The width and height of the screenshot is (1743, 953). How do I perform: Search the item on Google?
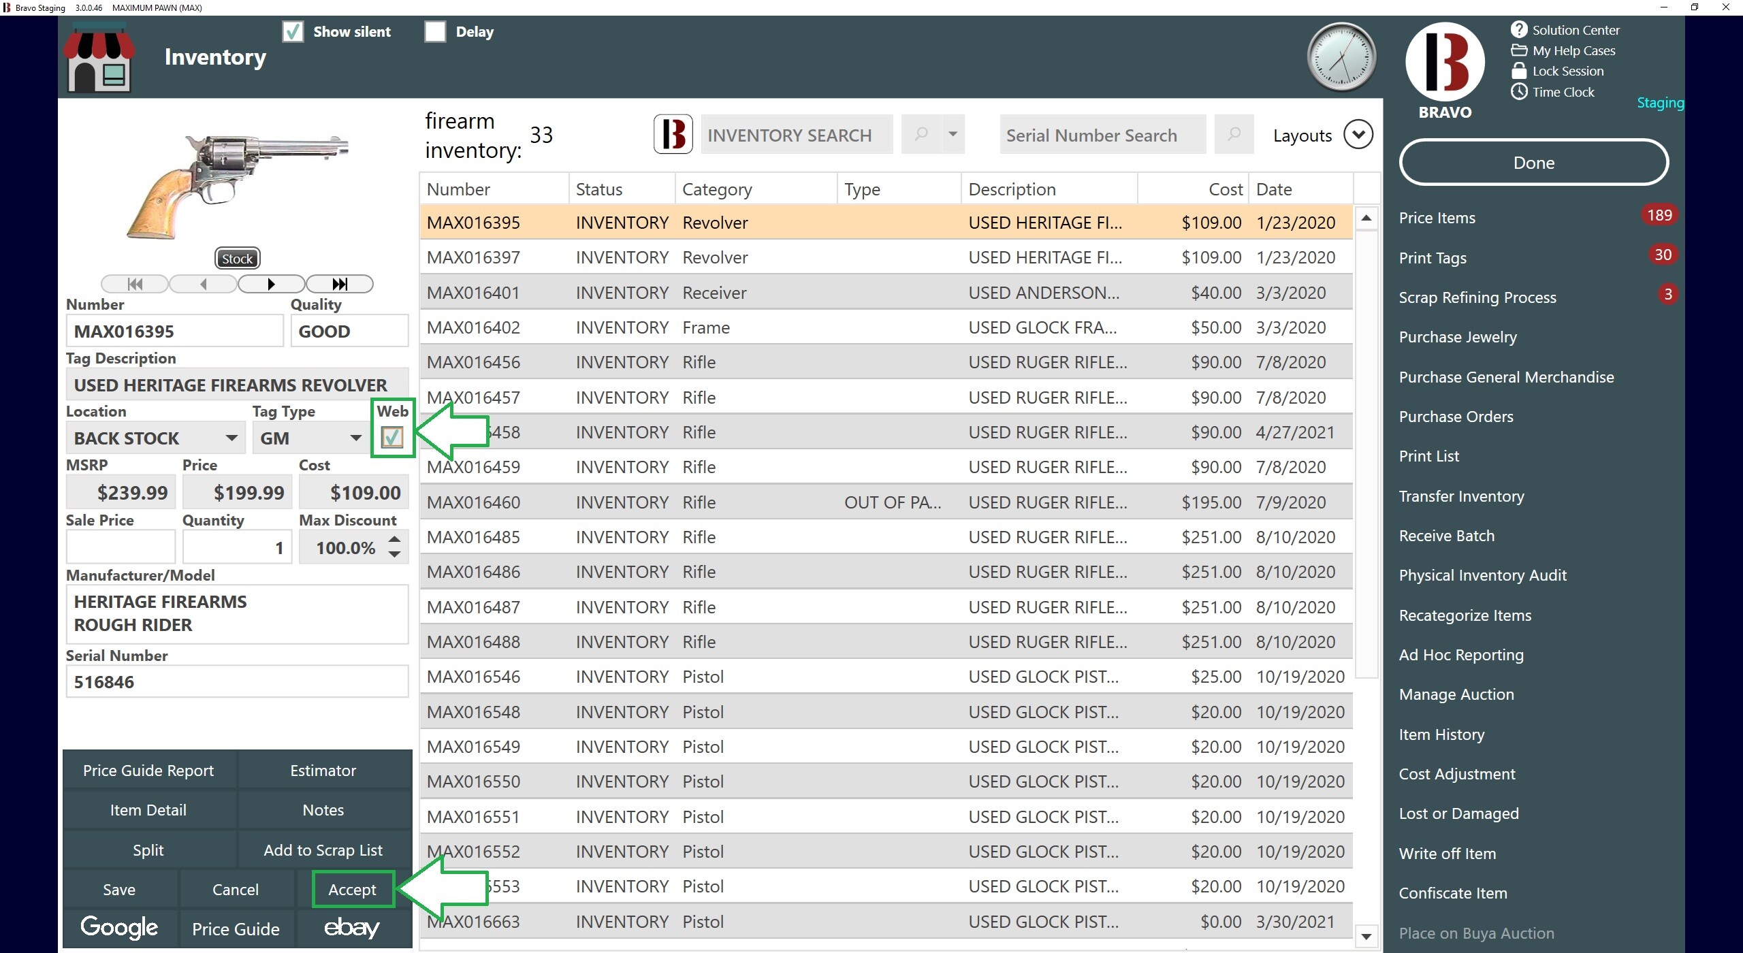119,927
